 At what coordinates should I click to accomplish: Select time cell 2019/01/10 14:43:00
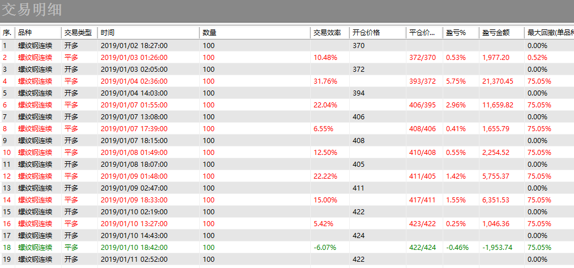coord(134,236)
